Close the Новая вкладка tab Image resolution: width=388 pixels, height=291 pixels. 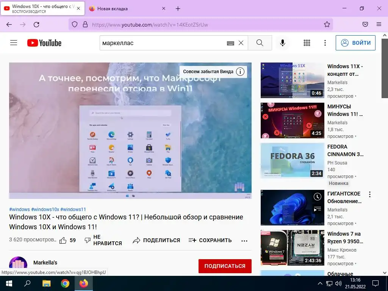click(x=164, y=9)
